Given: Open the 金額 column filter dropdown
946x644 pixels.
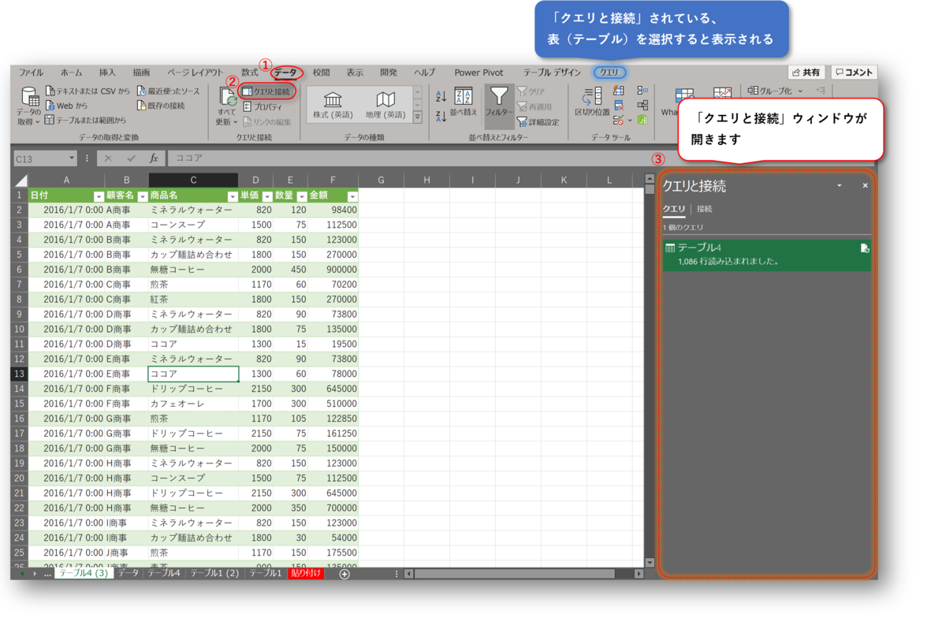Looking at the screenshot, I should (x=352, y=195).
